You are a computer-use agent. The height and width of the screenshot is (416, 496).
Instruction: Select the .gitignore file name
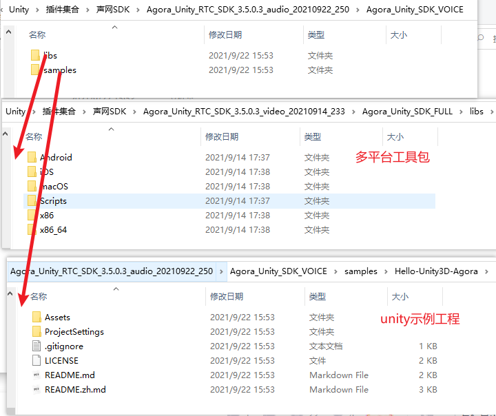(x=64, y=346)
